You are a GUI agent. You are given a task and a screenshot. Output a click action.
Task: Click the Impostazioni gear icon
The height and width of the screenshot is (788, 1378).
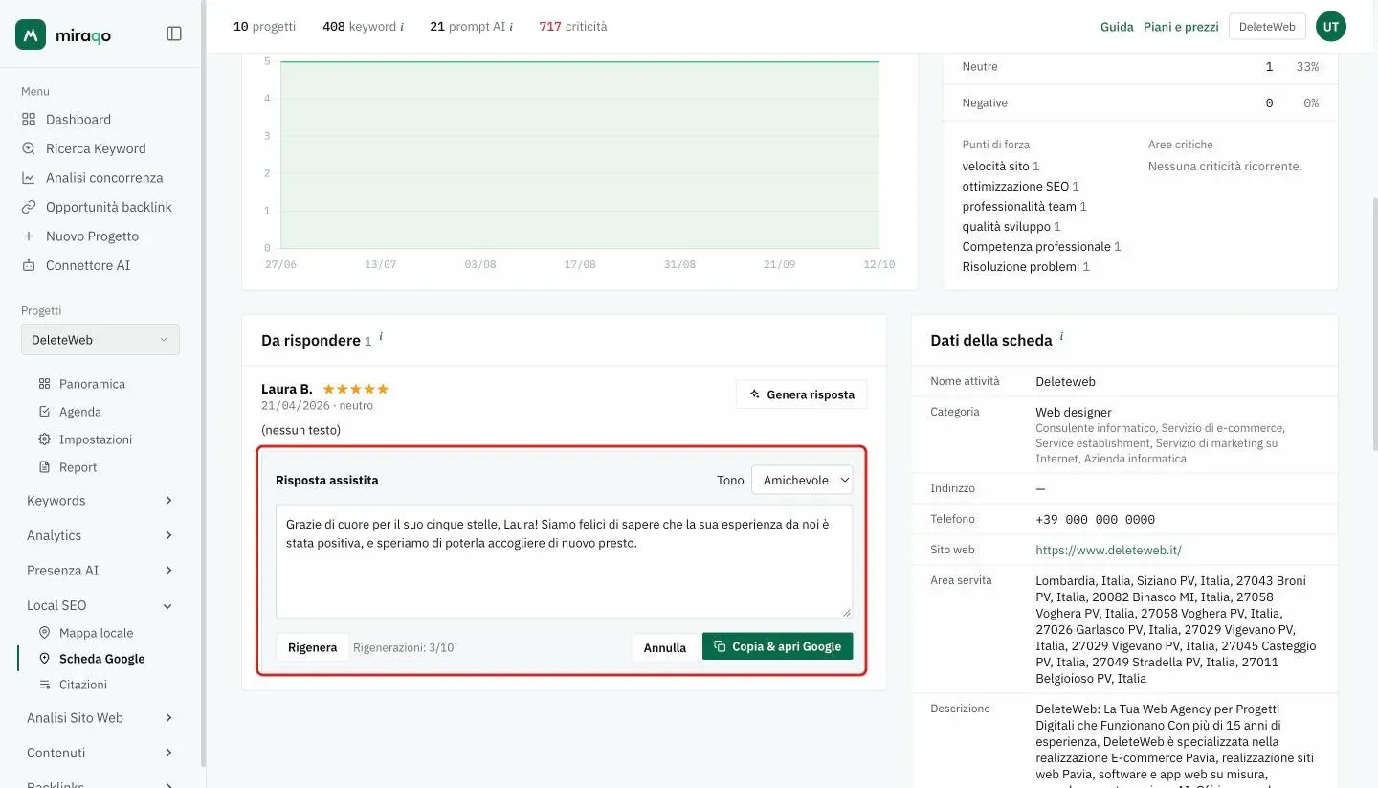pyautogui.click(x=44, y=439)
